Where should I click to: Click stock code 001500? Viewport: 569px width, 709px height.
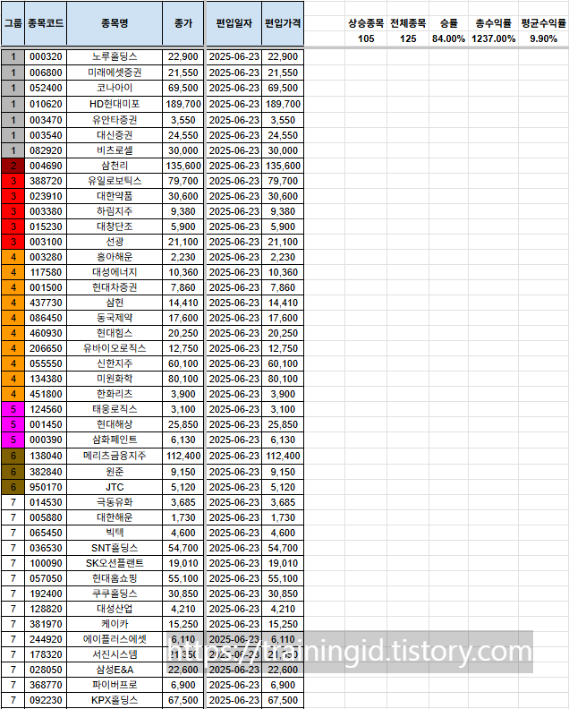[x=46, y=287]
